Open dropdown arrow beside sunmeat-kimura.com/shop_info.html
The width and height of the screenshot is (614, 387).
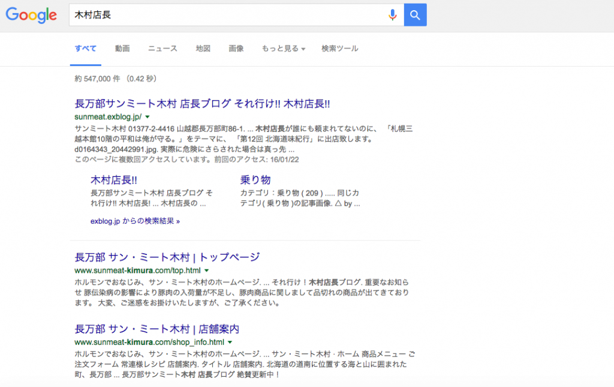[230, 343]
